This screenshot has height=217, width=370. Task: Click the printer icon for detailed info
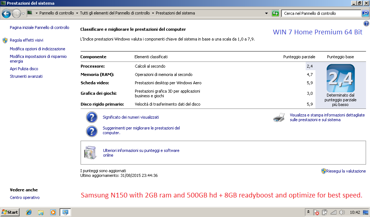(x=280, y=117)
